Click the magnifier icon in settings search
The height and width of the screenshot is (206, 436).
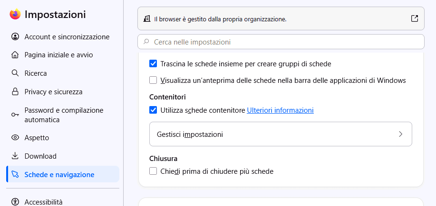pos(146,42)
